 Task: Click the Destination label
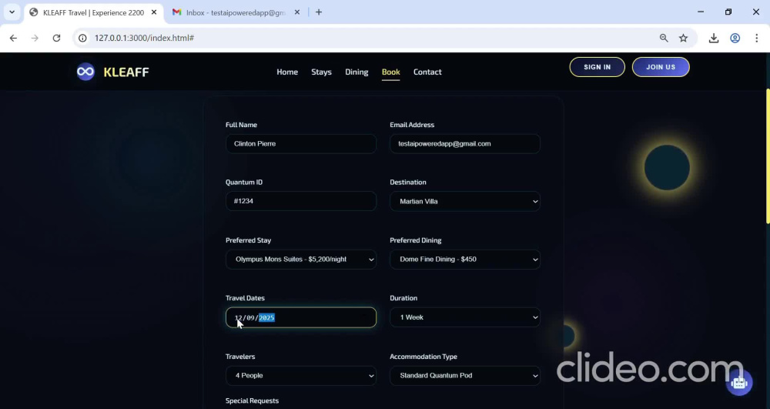pyautogui.click(x=408, y=182)
